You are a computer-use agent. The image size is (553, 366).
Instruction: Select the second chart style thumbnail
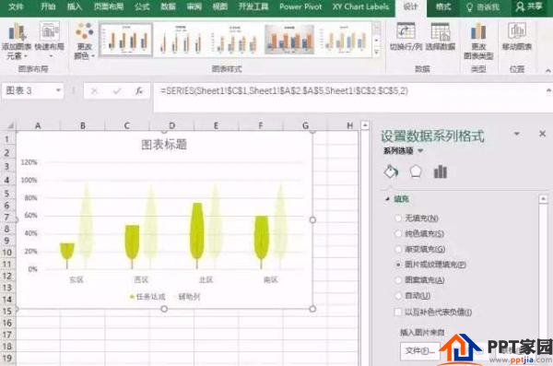coord(181,40)
